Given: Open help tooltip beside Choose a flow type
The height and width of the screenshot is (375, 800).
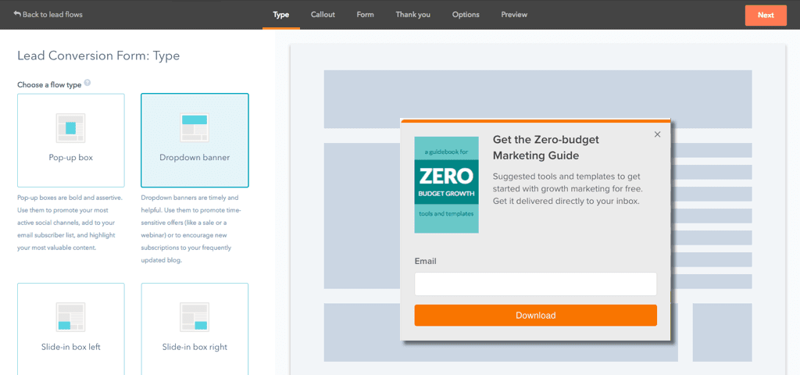Looking at the screenshot, I should pyautogui.click(x=87, y=83).
